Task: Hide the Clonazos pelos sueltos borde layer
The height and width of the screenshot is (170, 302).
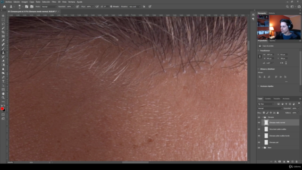Action: (x=259, y=136)
